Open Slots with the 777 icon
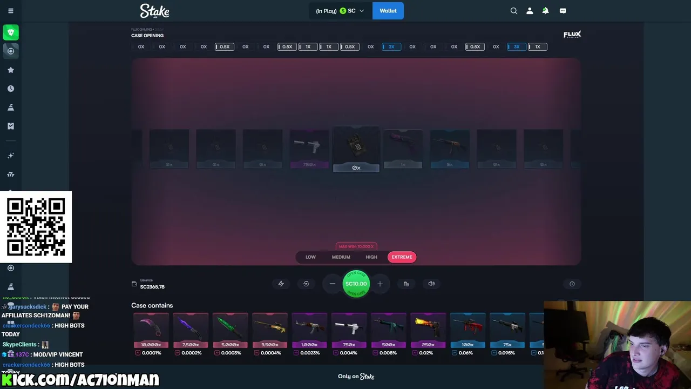Viewport: 691px width, 389px height. tap(11, 175)
